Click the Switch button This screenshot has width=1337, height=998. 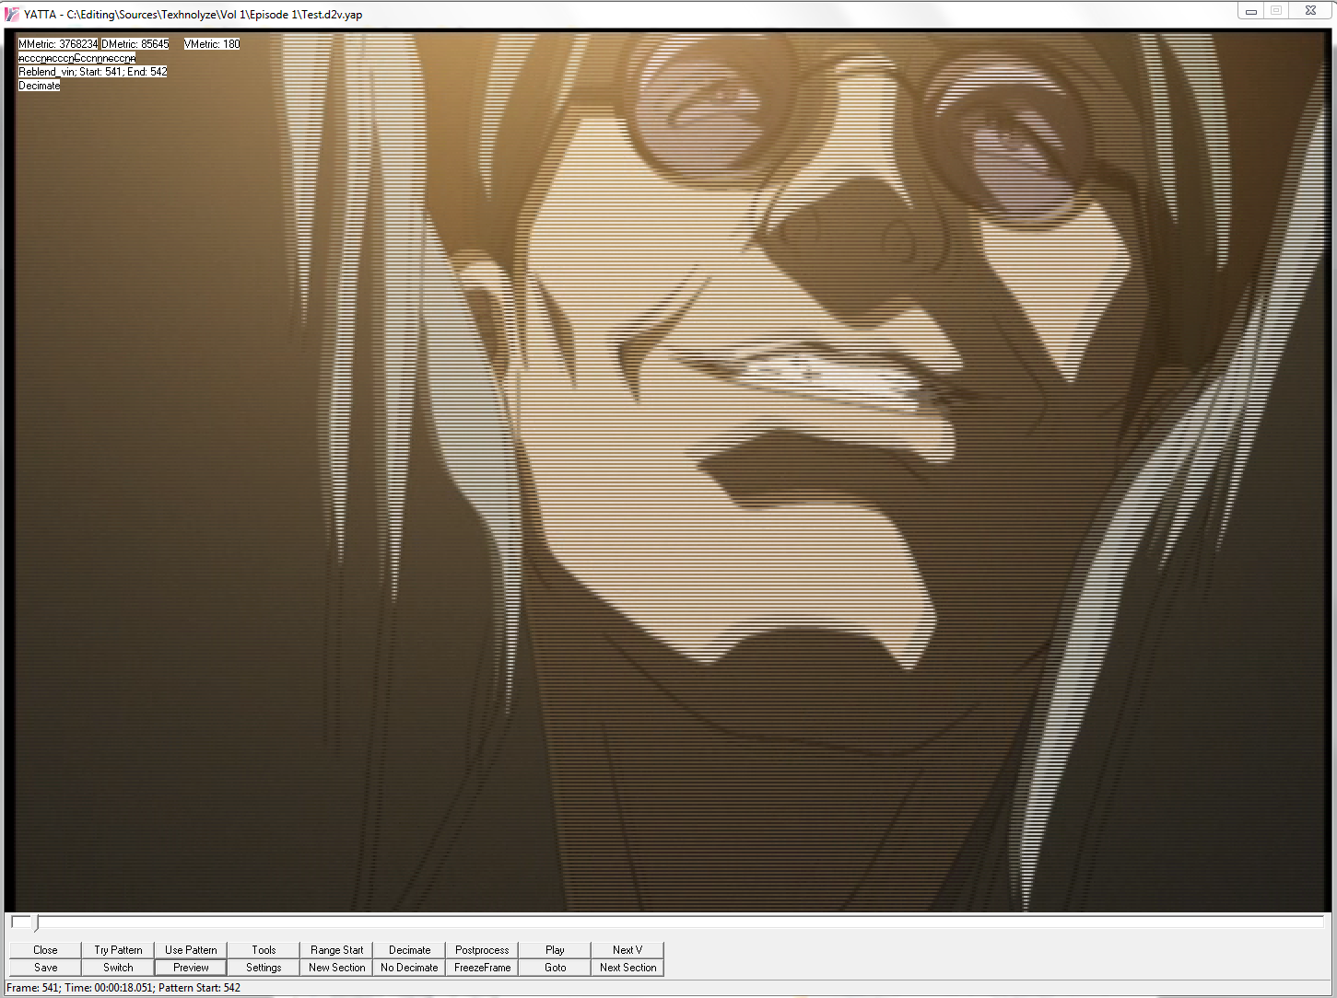pos(118,967)
